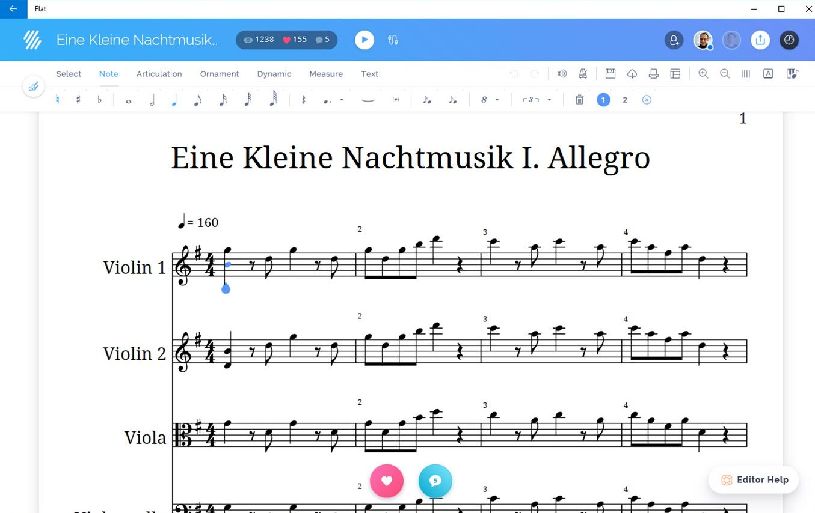Select the natural accidental icon
The image size is (815, 513).
click(x=58, y=100)
